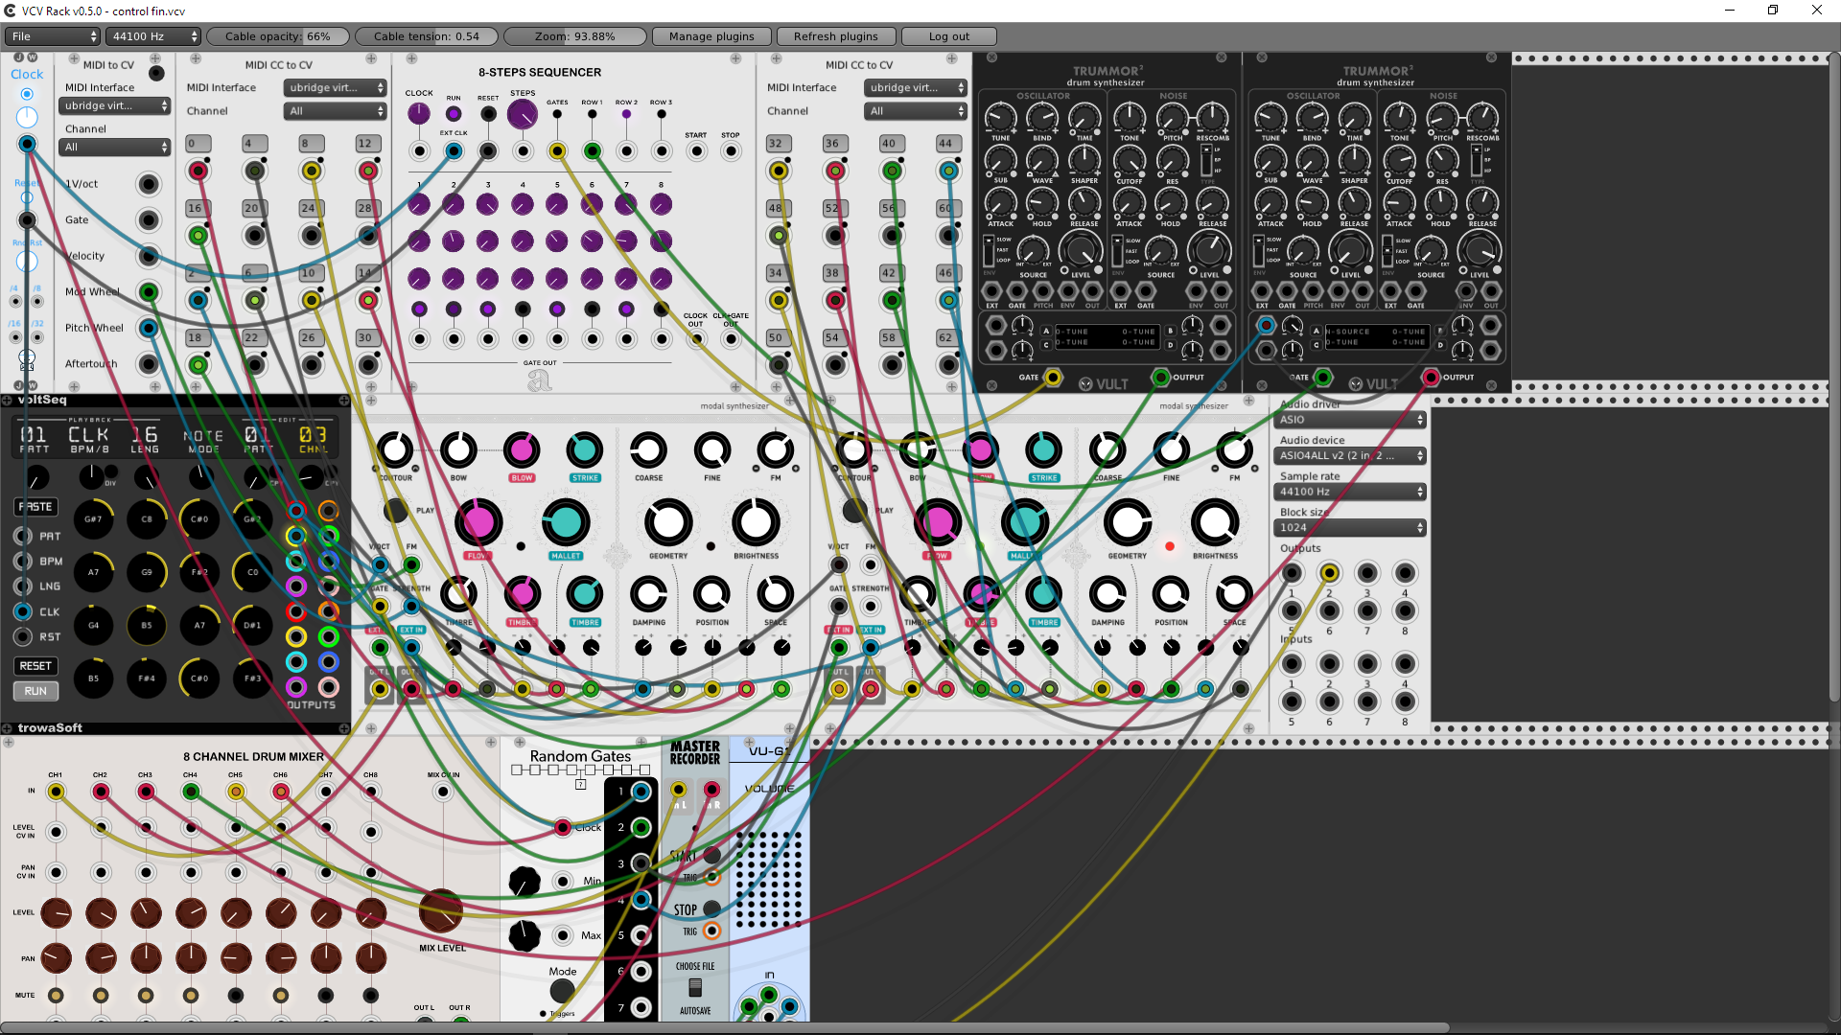
Task: Toggle the AUTOSAVE switch on Master Recorder
Action: click(x=695, y=987)
